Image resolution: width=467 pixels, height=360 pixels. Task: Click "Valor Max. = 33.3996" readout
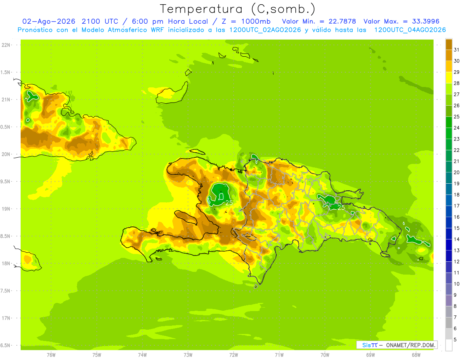click(x=401, y=21)
